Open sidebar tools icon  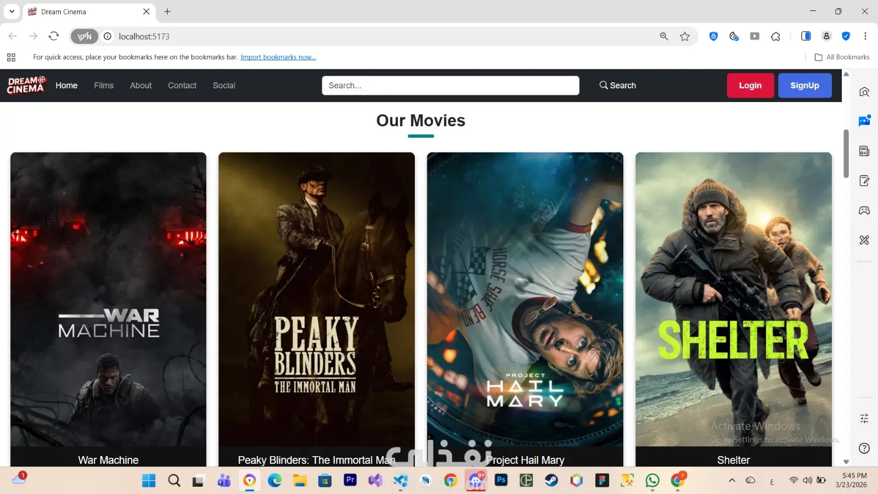coord(864,240)
